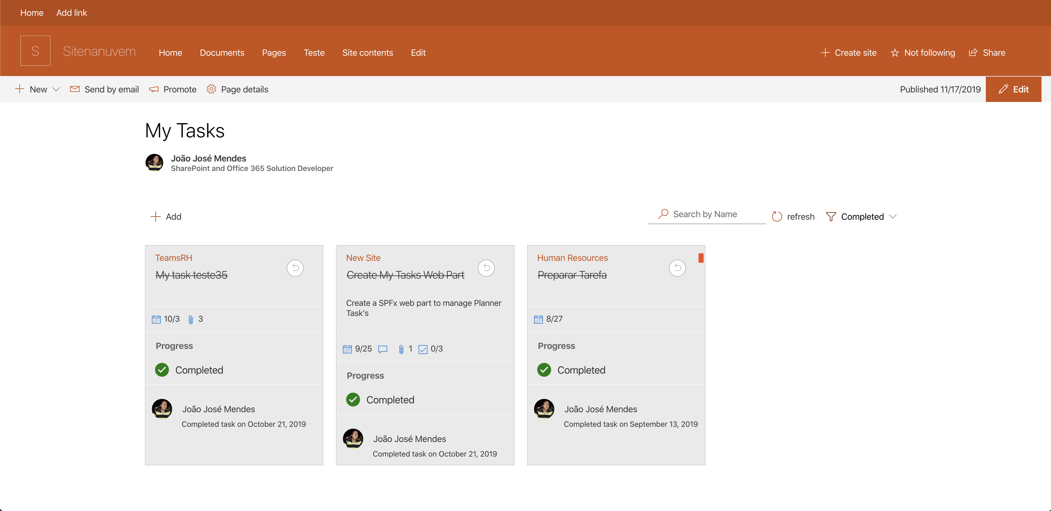Click the Create site button label
Screen dimensions: 1051x511
point(855,53)
